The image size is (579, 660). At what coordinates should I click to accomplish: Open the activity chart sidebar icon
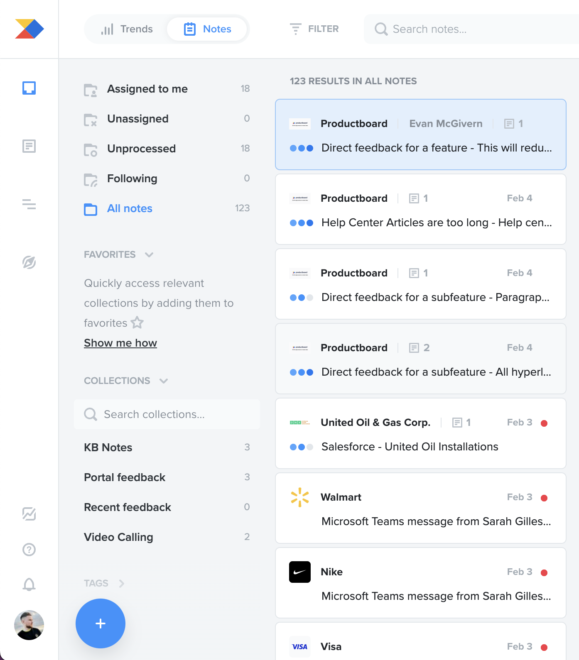(29, 514)
